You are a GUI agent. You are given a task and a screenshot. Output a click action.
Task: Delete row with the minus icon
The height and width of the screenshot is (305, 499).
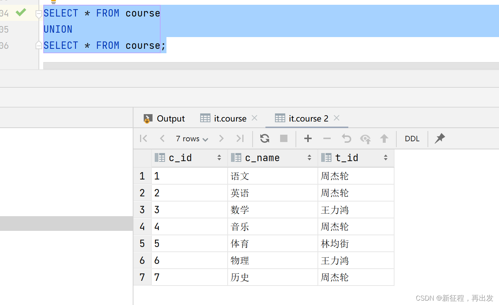327,138
